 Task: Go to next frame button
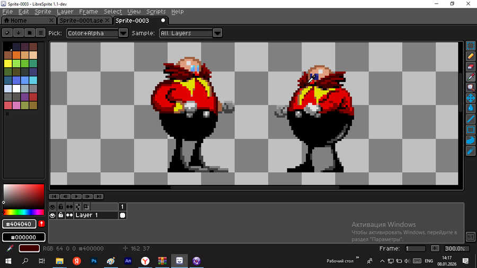click(x=87, y=196)
